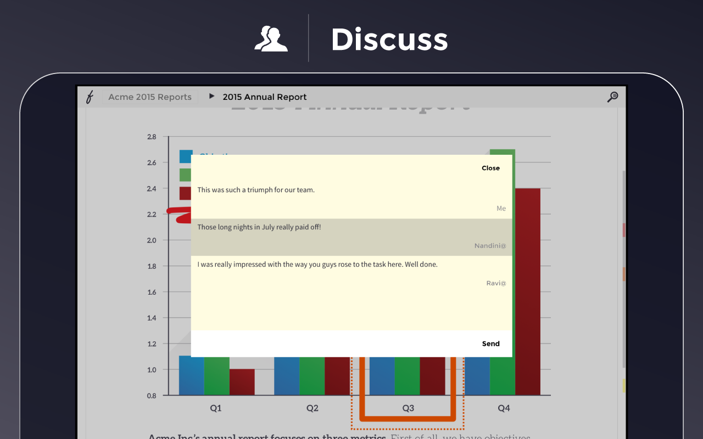Viewport: 703px width, 439px height.
Task: Click the Discuss heading text
Action: 389,40
